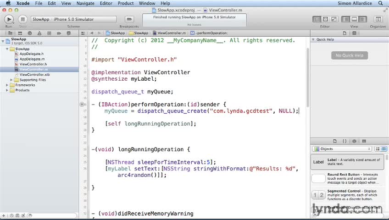Select AppDelegate.m in navigator
The height and width of the screenshot is (220, 389).
pyautogui.click(x=32, y=59)
